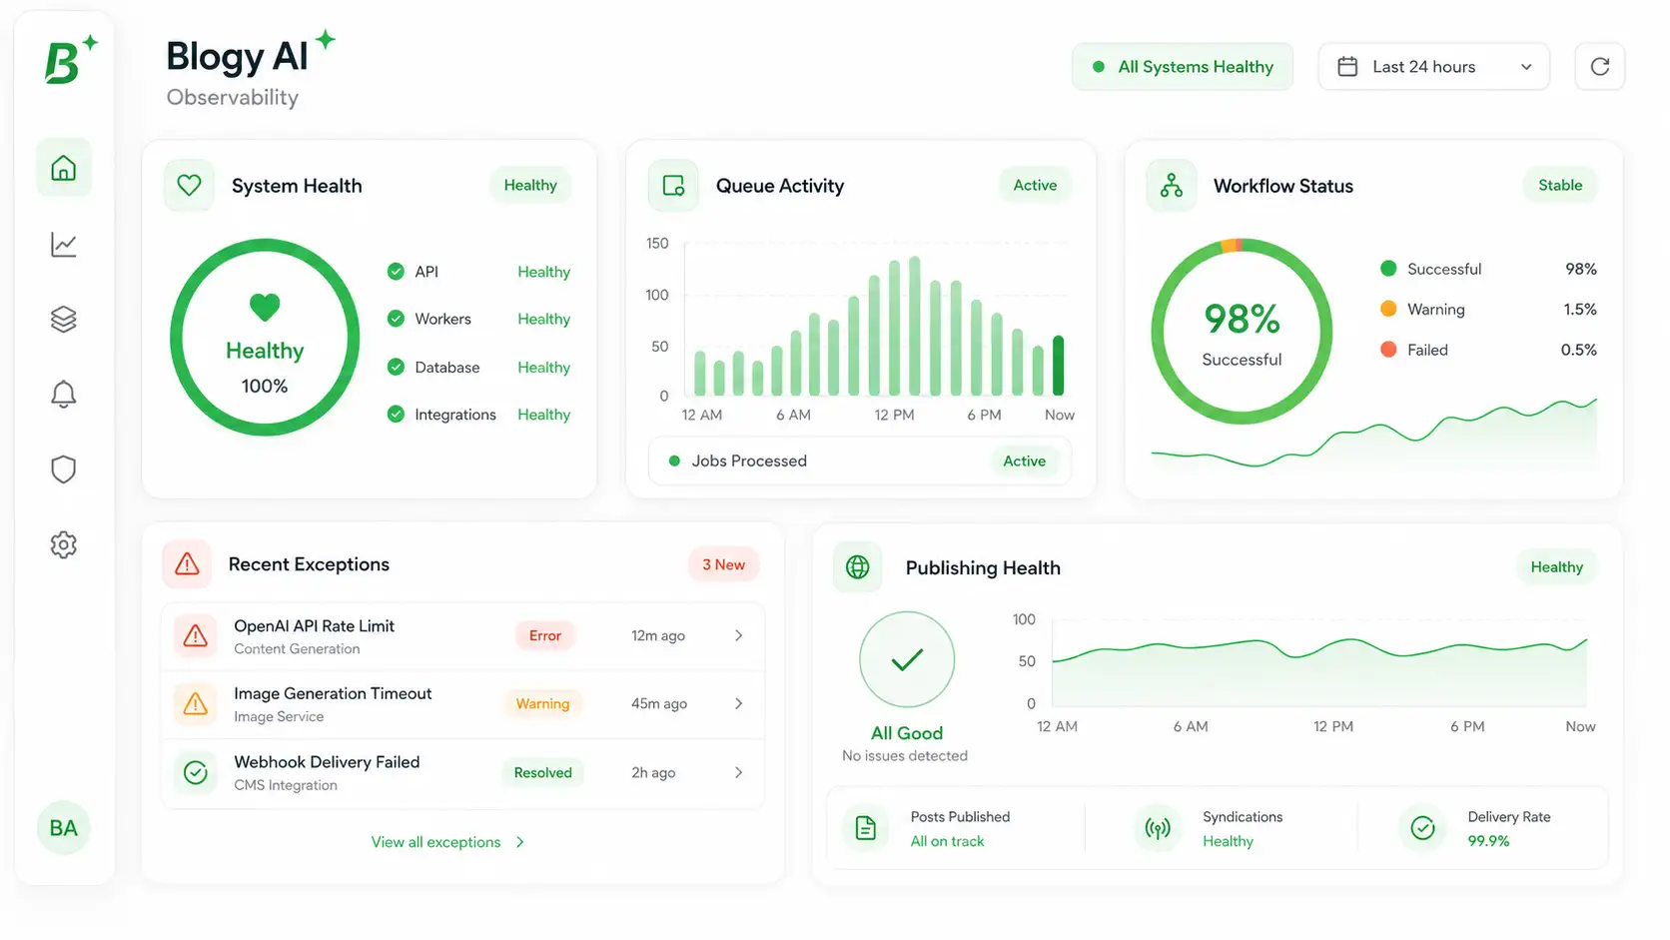
Task: Click the Syndications broadcast icon
Action: 1158,828
